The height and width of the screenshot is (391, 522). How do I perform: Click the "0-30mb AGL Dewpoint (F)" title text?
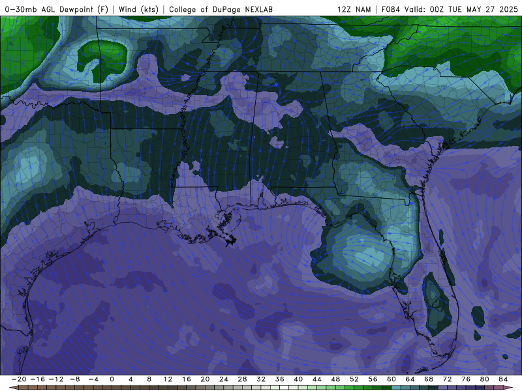tap(57, 9)
